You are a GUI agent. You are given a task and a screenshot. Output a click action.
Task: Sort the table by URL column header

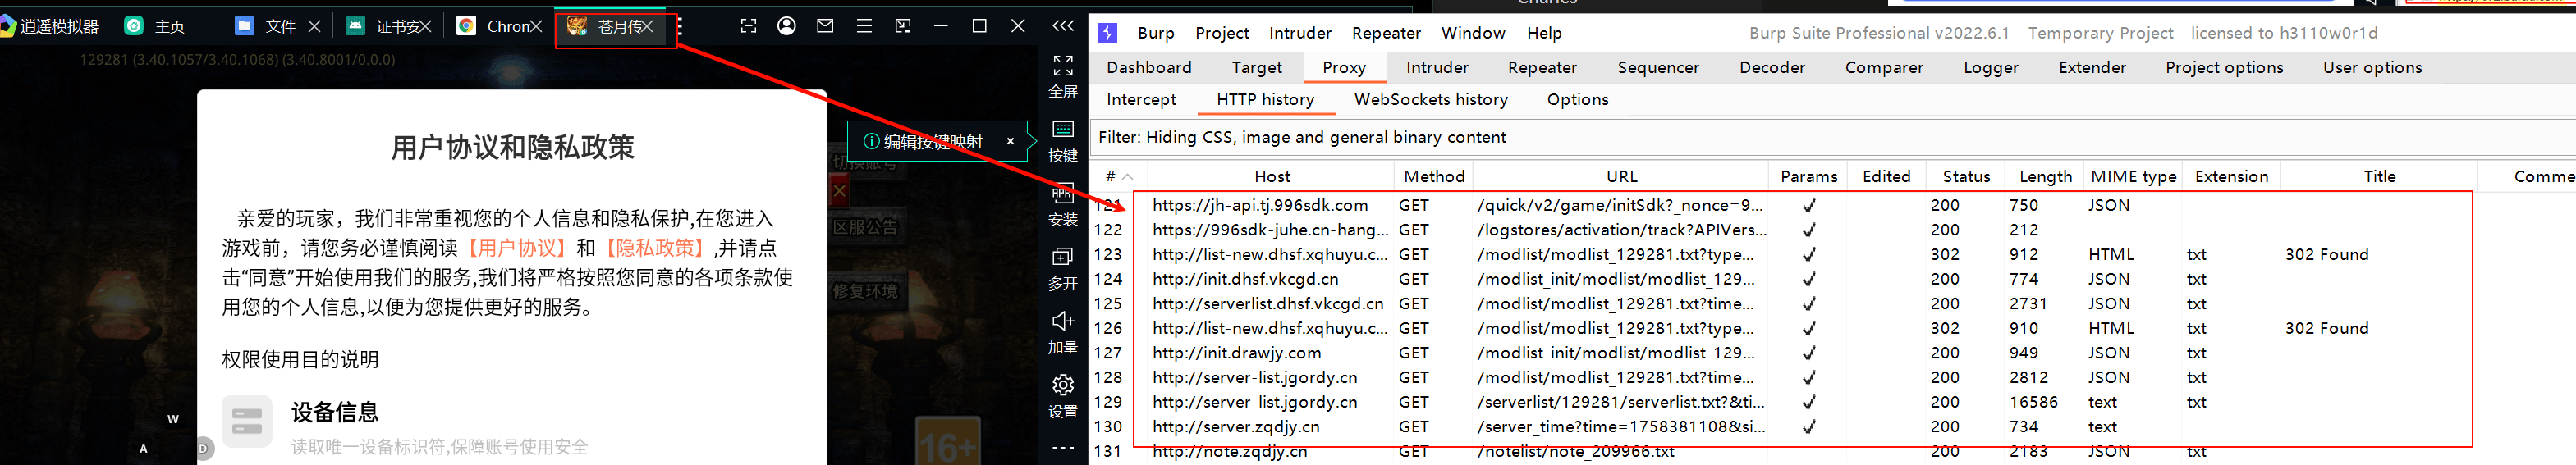[x=1621, y=176]
